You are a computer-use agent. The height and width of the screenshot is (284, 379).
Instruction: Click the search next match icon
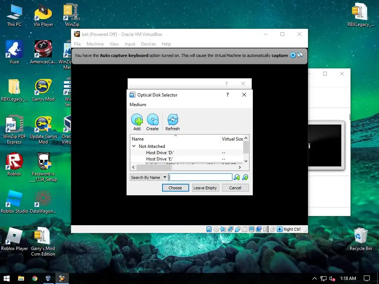coord(245,177)
